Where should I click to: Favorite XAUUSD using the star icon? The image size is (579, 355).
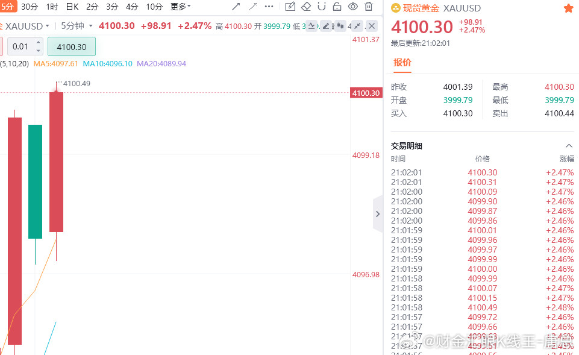point(569,7)
